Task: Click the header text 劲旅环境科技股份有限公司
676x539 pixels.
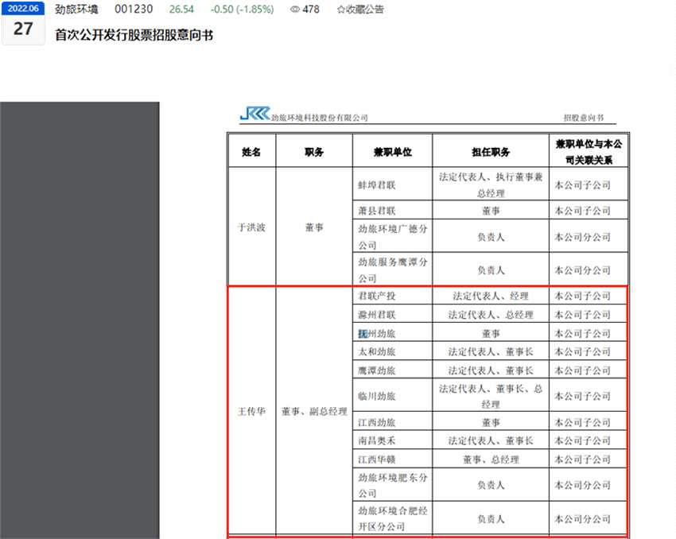Action: pyautogui.click(x=320, y=118)
